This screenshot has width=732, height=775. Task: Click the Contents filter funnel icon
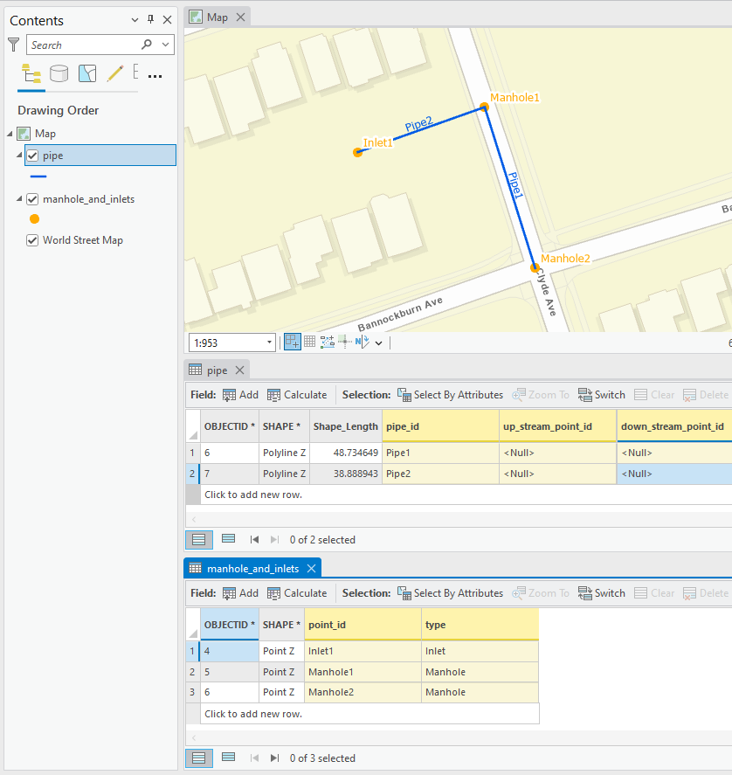[x=13, y=45]
